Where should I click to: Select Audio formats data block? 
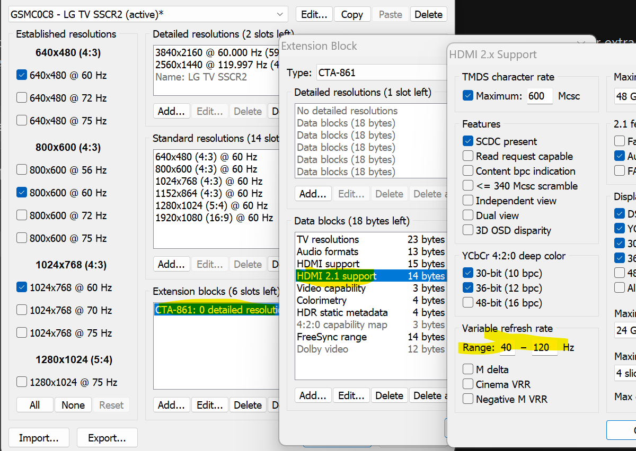pos(370,251)
